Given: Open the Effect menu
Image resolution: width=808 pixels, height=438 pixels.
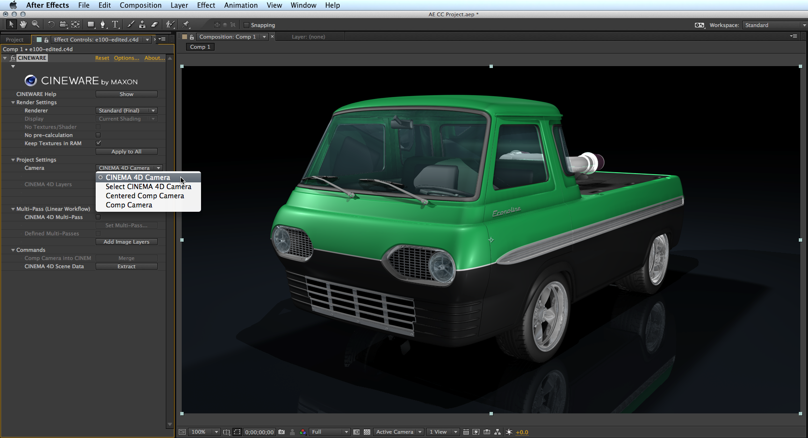Looking at the screenshot, I should click(x=206, y=5).
